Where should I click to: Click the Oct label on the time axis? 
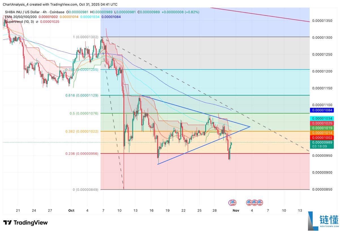(x=71, y=210)
